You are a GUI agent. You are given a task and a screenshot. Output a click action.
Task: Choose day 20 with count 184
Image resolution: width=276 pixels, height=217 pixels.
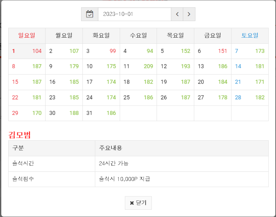[213, 82]
